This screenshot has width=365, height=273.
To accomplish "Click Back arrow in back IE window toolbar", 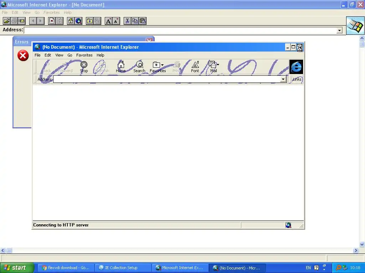I will tap(33, 21).
